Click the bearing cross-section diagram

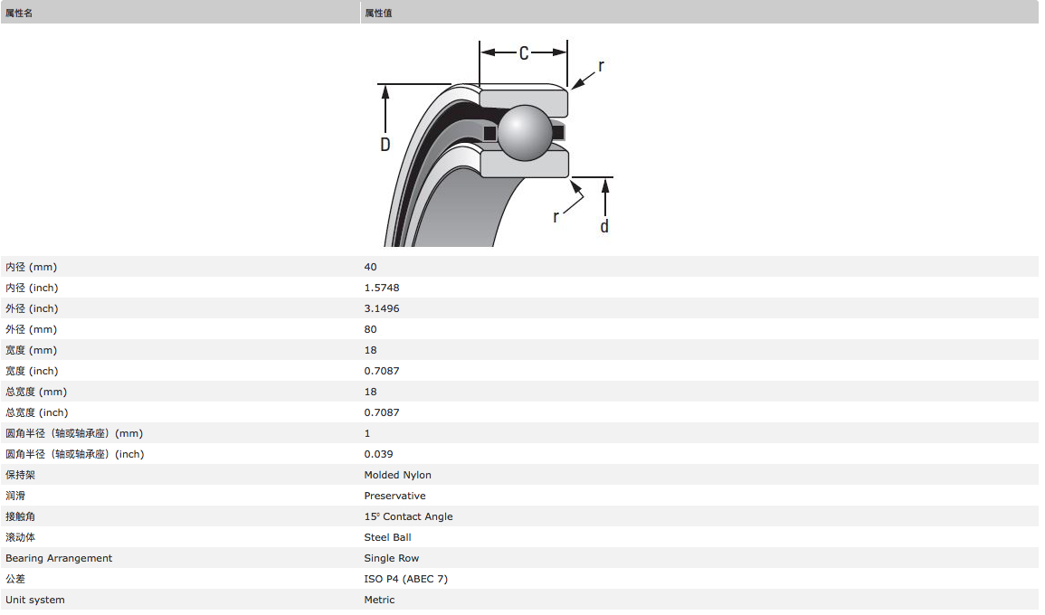click(x=495, y=140)
